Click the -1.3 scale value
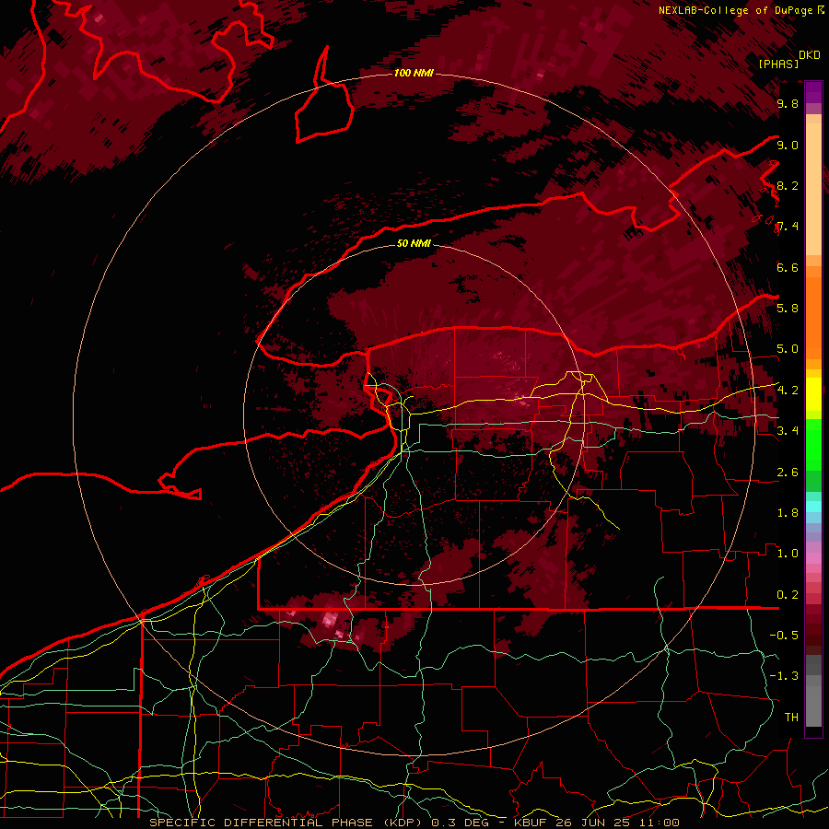The image size is (829, 829). pyautogui.click(x=784, y=676)
